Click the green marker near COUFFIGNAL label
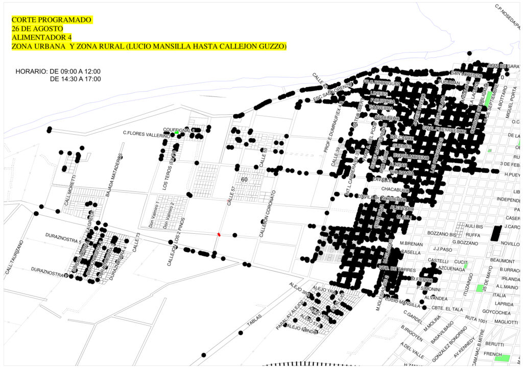 point(176,133)
